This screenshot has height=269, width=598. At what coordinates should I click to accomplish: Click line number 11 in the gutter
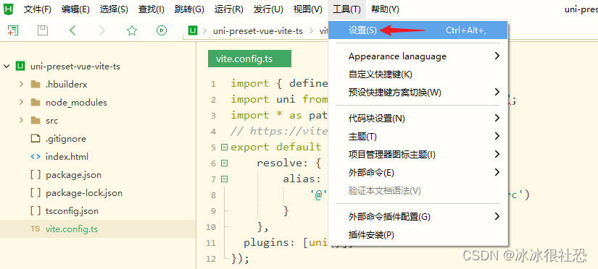[210, 243]
